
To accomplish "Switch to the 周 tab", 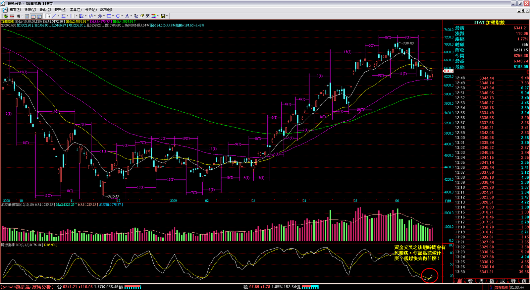I will coord(481,281).
